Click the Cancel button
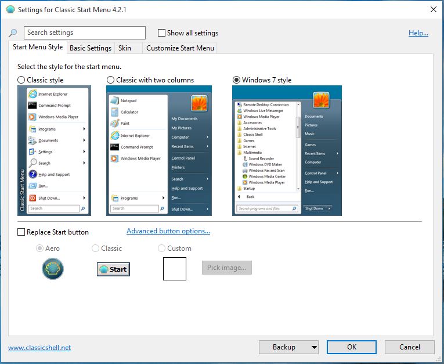Viewport: 444px width, 364px height. (409, 347)
